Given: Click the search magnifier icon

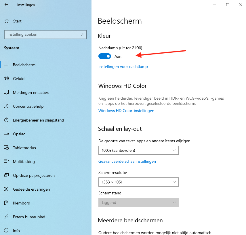Looking at the screenshot, I should (x=83, y=35).
